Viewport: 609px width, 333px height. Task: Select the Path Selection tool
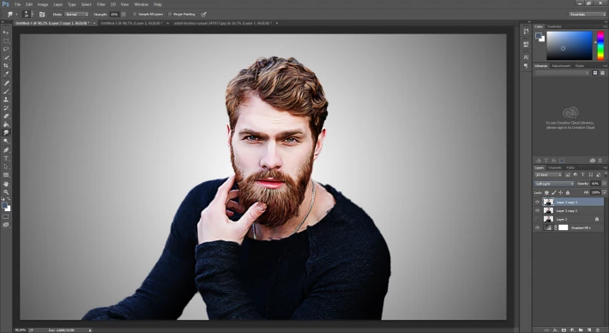[x=6, y=166]
